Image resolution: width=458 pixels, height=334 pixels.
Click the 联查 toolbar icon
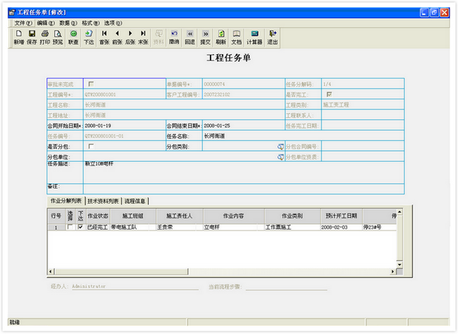[73, 38]
